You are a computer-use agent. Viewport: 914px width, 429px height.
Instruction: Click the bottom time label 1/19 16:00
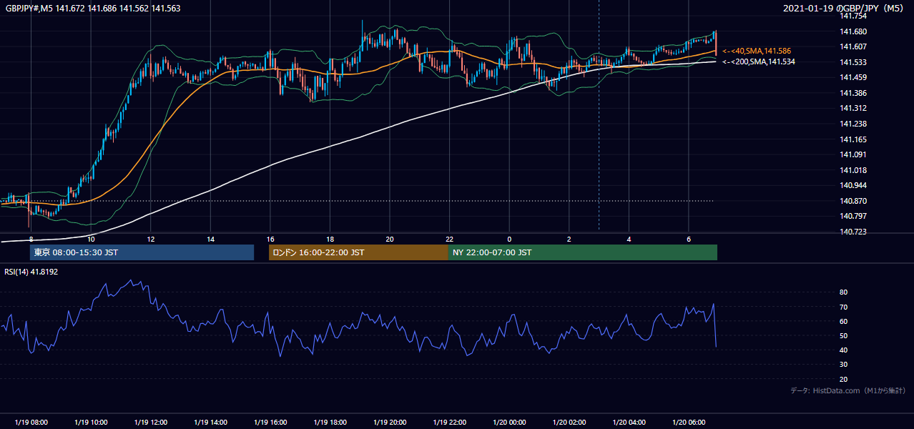(270, 423)
